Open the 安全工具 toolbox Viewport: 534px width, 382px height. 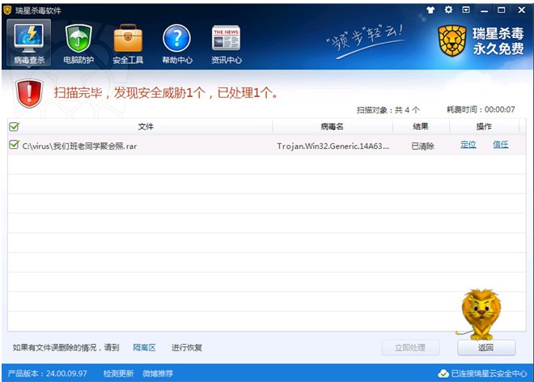point(127,43)
